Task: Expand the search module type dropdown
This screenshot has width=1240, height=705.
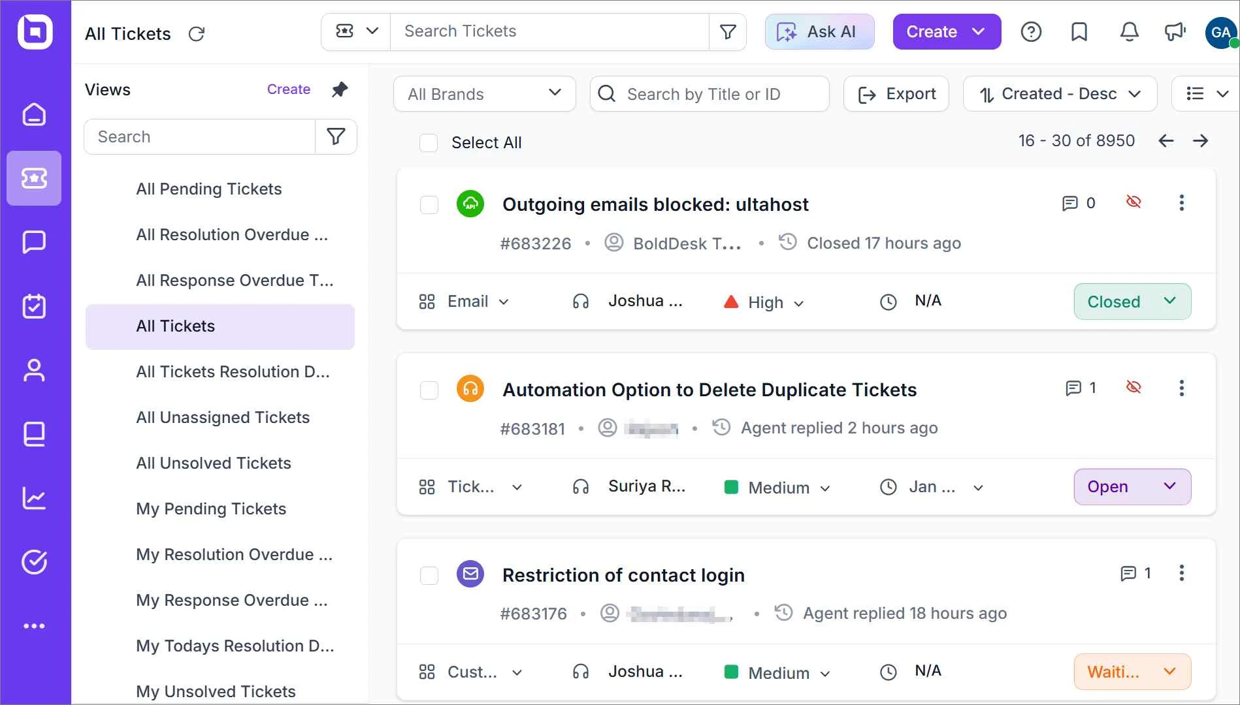Action: [x=356, y=31]
